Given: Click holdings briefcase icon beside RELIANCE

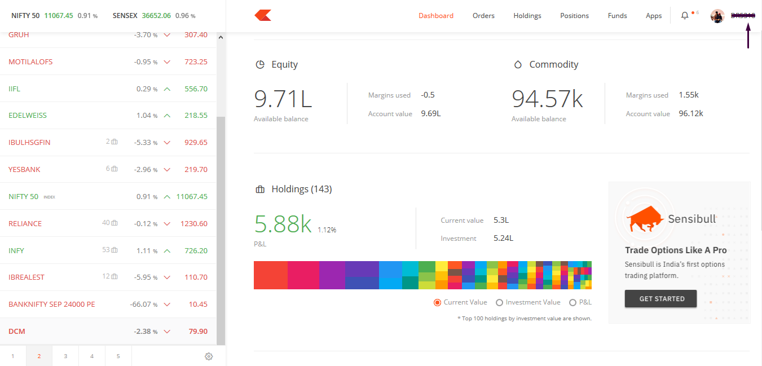Looking at the screenshot, I should tap(114, 223).
